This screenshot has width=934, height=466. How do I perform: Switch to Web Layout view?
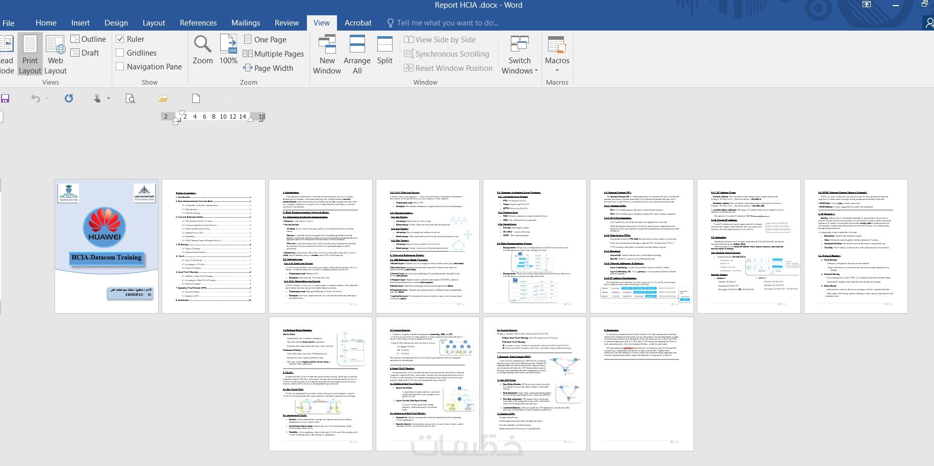[x=56, y=55]
